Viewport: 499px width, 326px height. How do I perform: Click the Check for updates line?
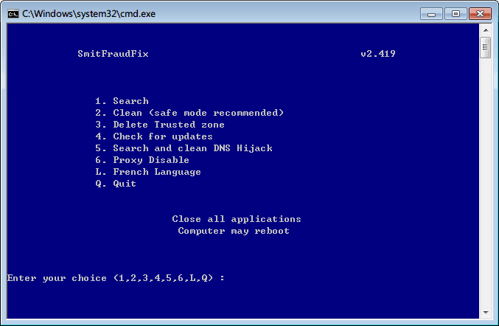154,136
